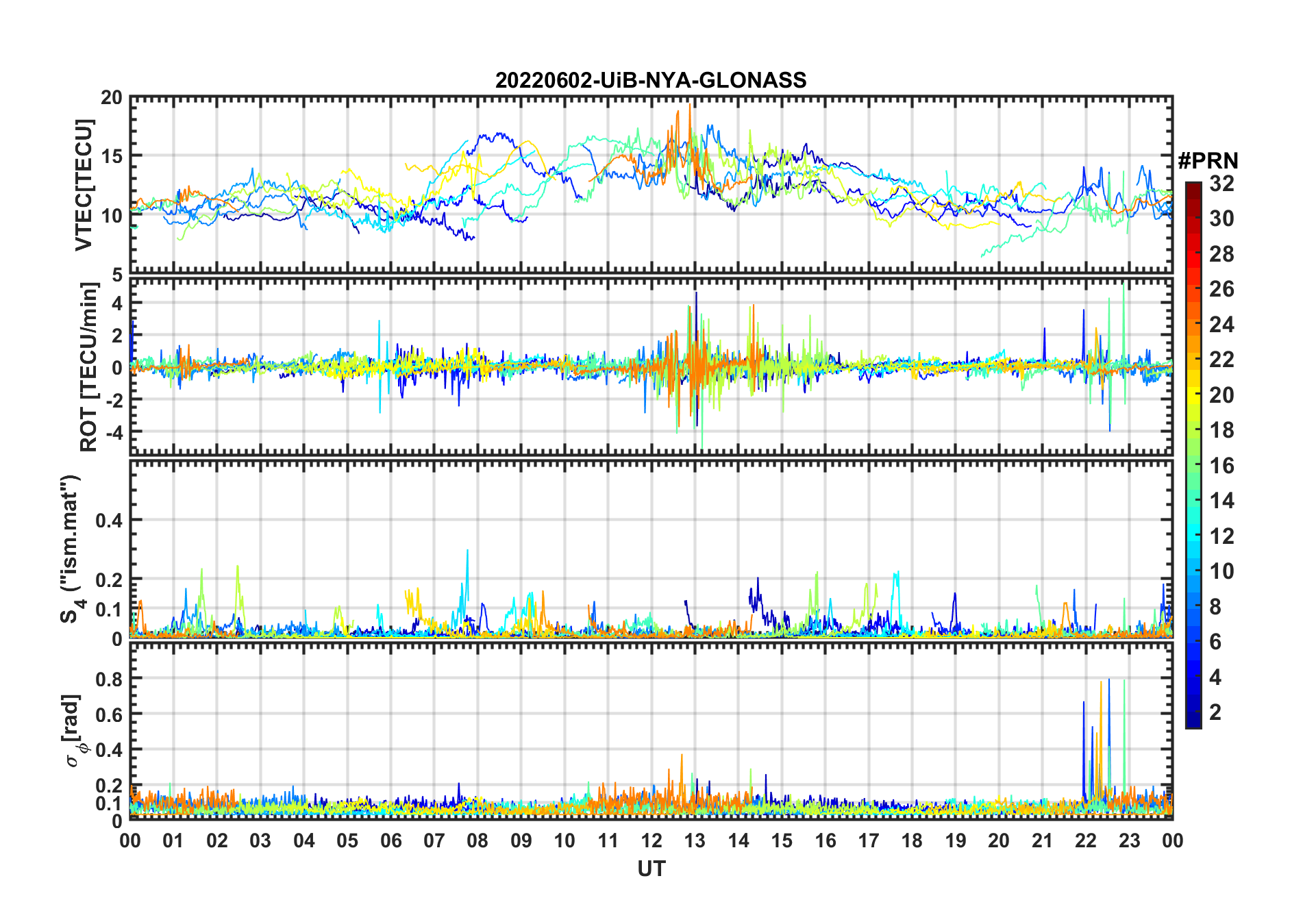This screenshot has height=911, width=1303.
Task: Click the colorbar tick label 32
Action: pos(1221,184)
